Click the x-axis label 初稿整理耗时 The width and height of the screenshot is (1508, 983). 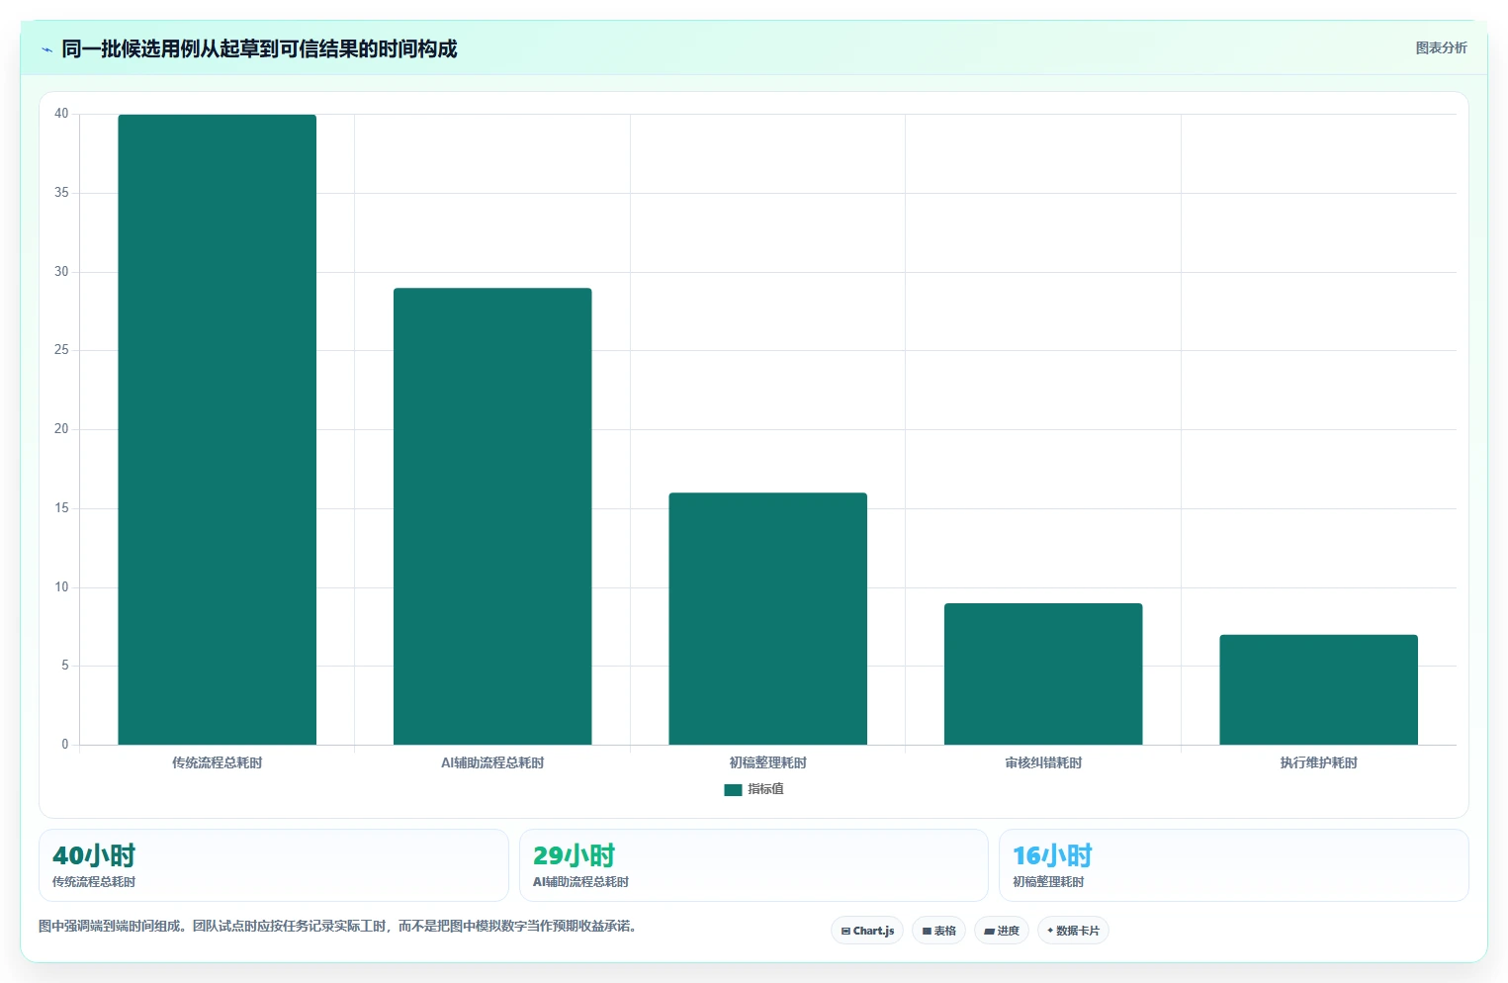coord(767,762)
